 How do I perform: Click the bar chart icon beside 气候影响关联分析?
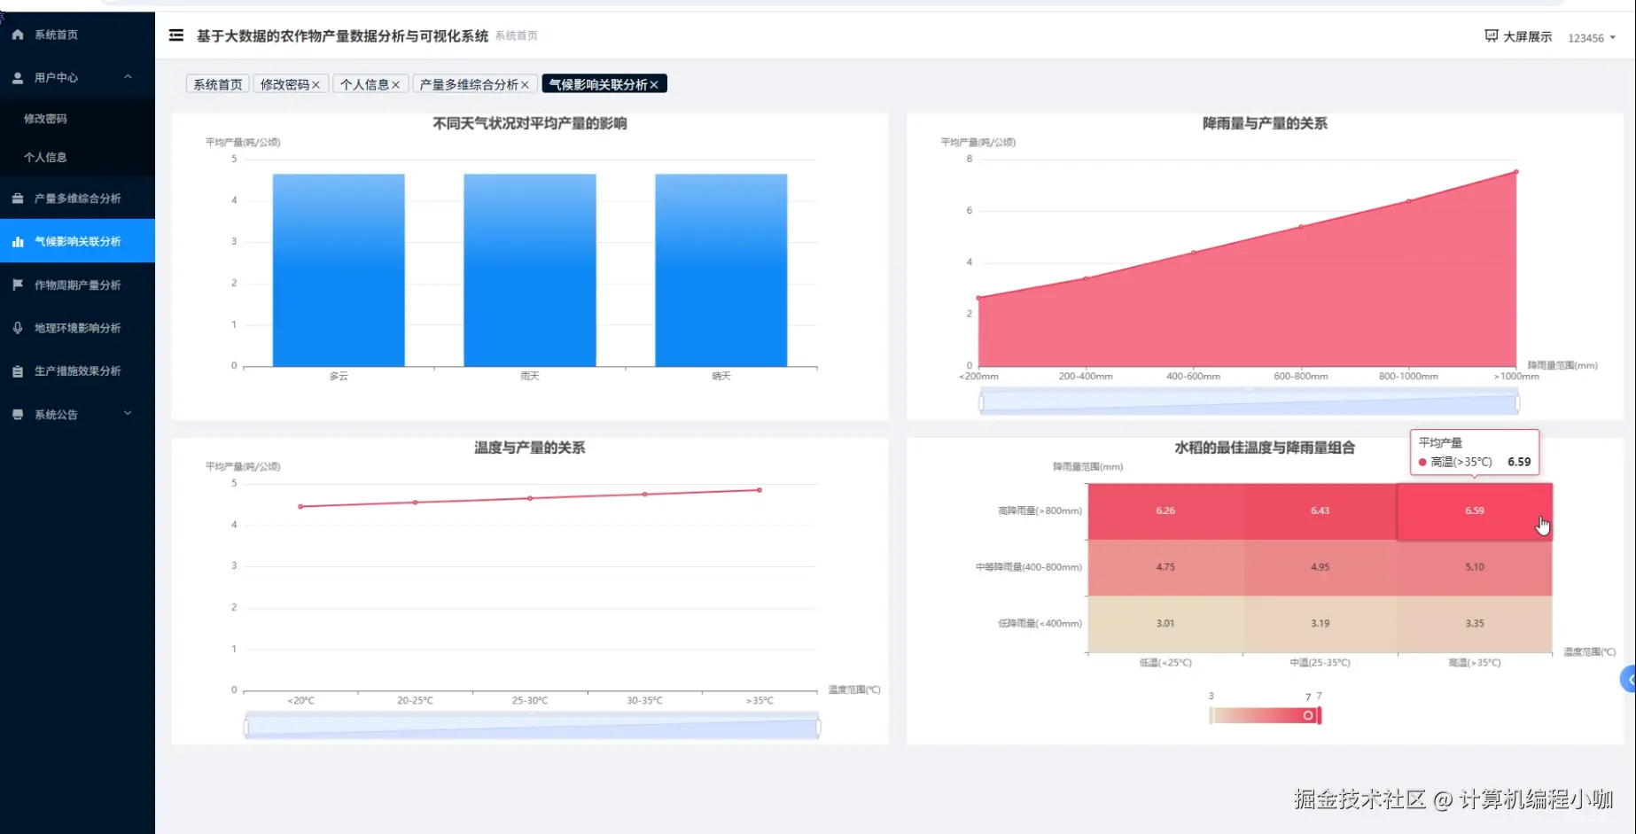(x=18, y=241)
